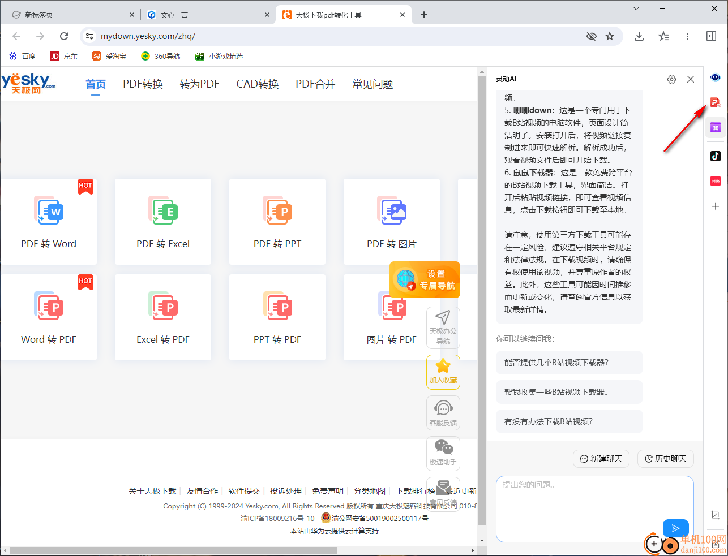This screenshot has width=728, height=556.
Task: Open 灵动AI settings gear
Action: click(671, 79)
